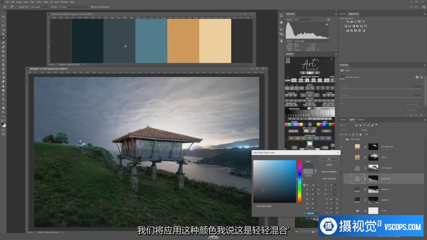Add a Curves adjustment

(x=356, y=22)
